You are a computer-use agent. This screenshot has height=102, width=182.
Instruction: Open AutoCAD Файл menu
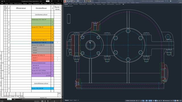tap(69, 3)
